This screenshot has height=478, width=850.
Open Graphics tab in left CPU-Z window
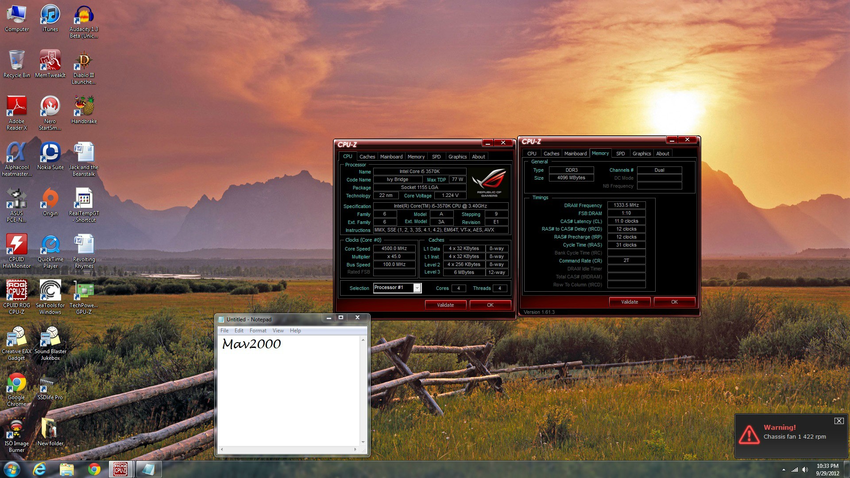click(457, 157)
